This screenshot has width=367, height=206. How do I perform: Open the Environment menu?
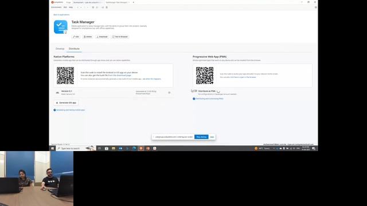(x=56, y=7)
